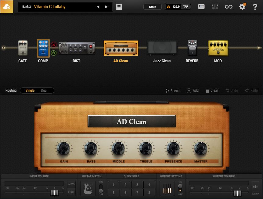Select the previous preset arrow
This screenshot has width=263, height=199.
click(98, 7)
